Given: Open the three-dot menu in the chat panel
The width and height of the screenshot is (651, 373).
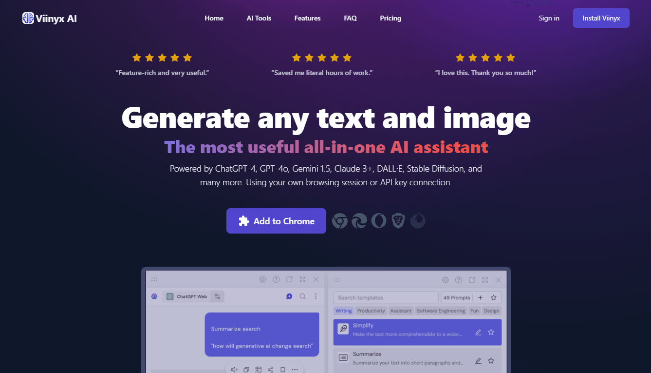Looking at the screenshot, I should 316,296.
